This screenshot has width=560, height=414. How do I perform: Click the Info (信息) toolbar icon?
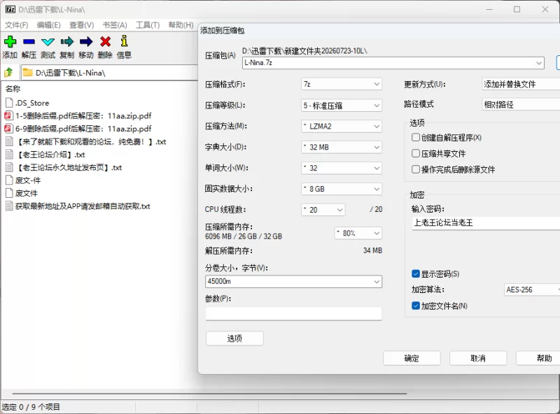124,41
